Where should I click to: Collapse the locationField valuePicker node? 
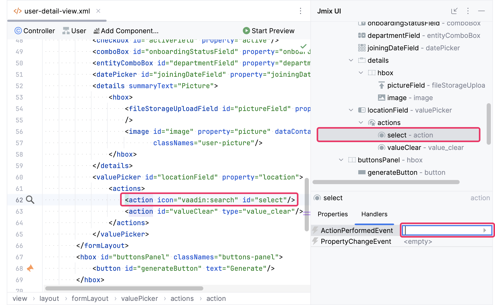tap(351, 110)
